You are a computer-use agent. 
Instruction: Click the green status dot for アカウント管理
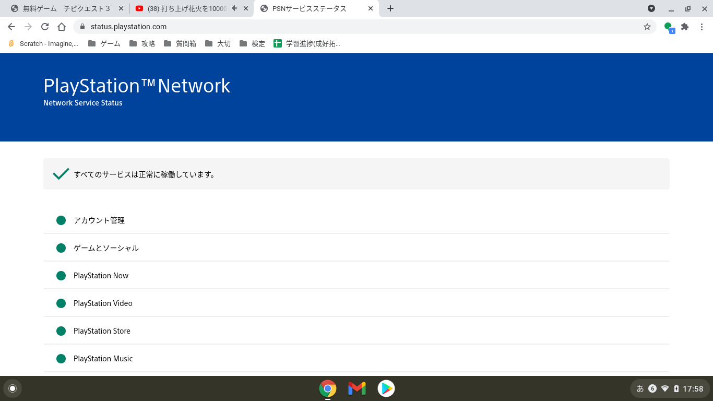coord(61,220)
